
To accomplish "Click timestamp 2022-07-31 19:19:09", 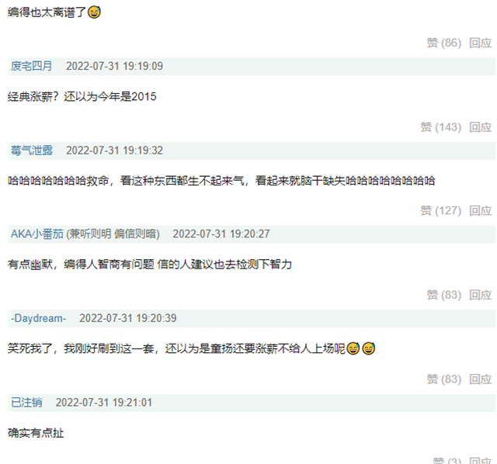I will point(114,66).
